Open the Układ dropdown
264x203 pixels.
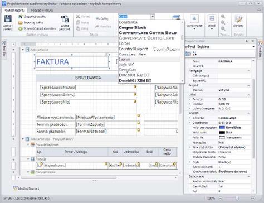(x=212, y=29)
